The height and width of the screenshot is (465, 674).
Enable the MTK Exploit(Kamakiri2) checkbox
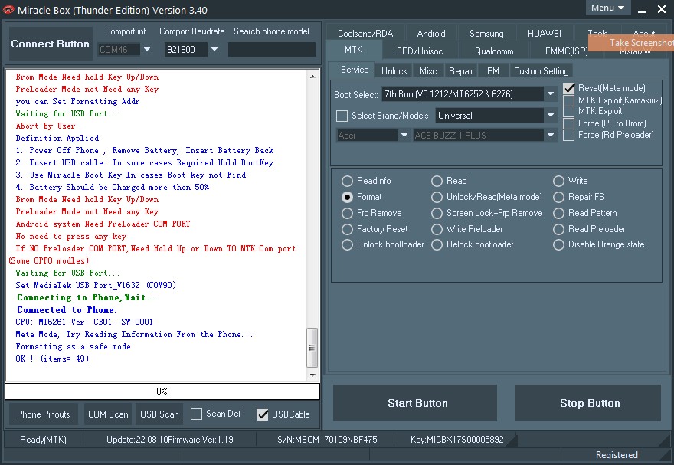click(x=568, y=100)
